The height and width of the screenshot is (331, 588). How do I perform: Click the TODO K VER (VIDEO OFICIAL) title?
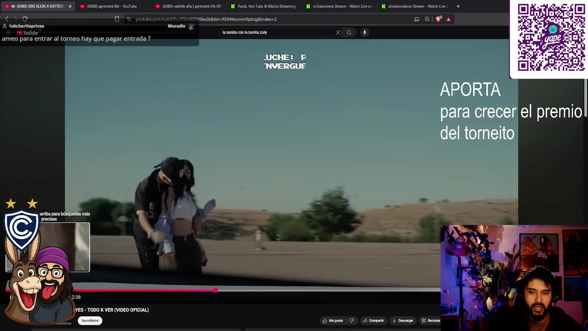point(112,310)
